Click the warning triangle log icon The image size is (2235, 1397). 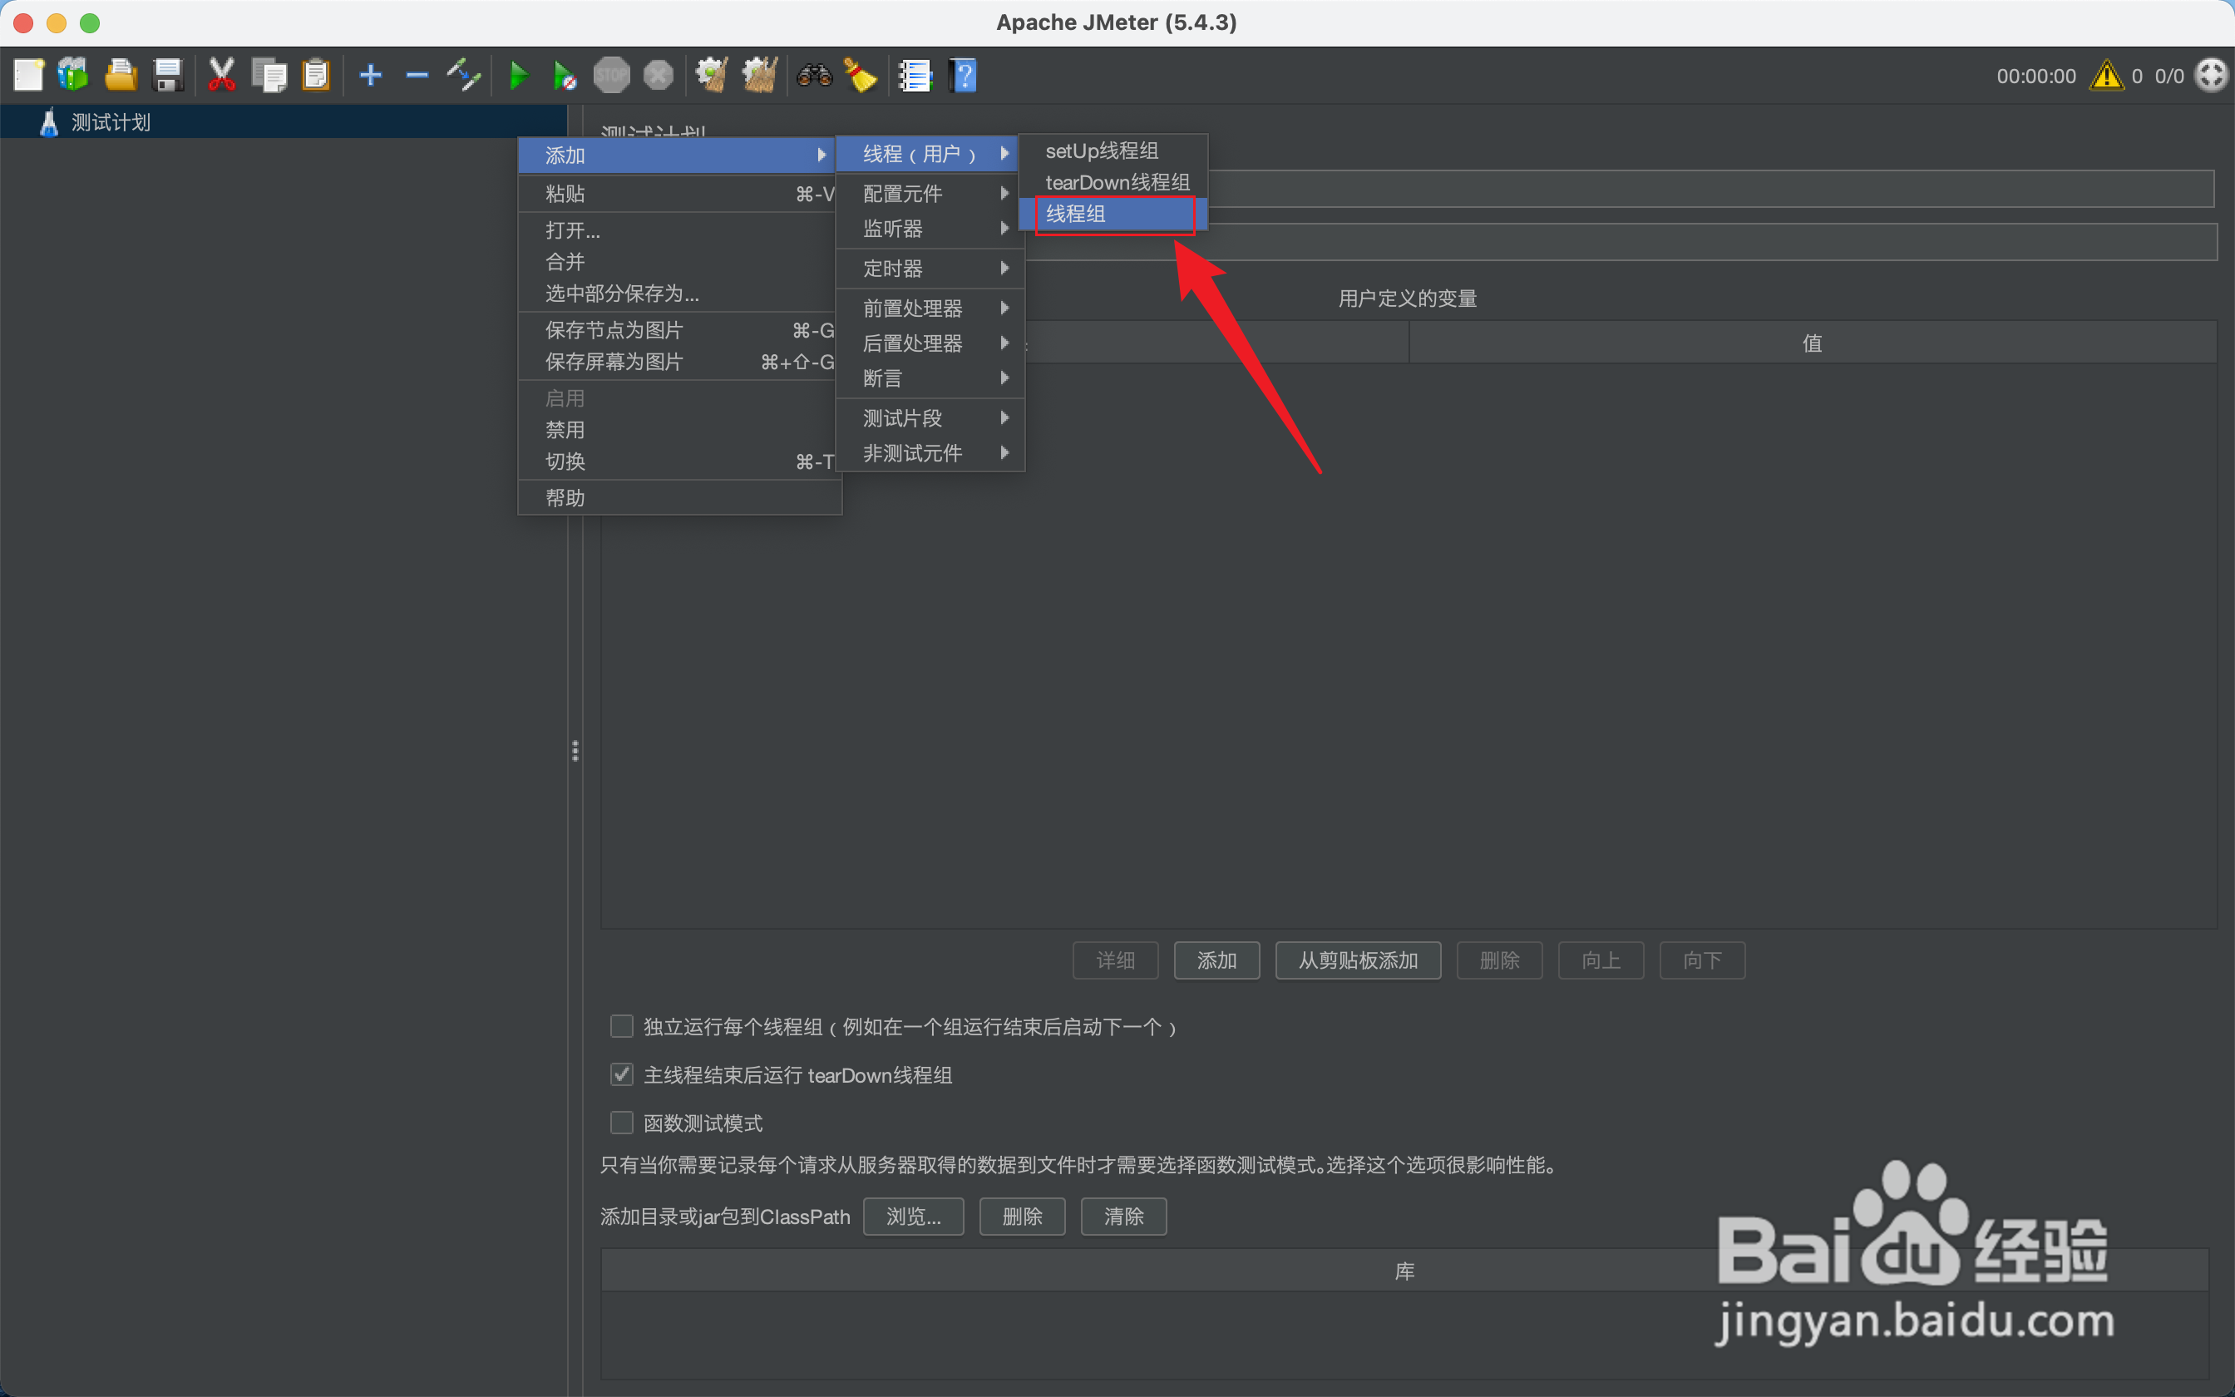[x=2107, y=76]
